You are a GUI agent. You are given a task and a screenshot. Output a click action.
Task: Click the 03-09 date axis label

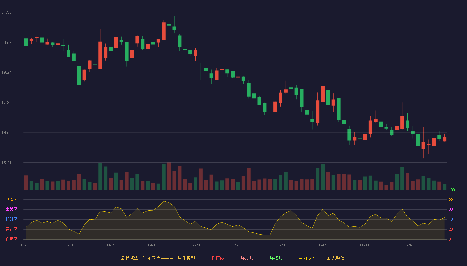coord(26,245)
